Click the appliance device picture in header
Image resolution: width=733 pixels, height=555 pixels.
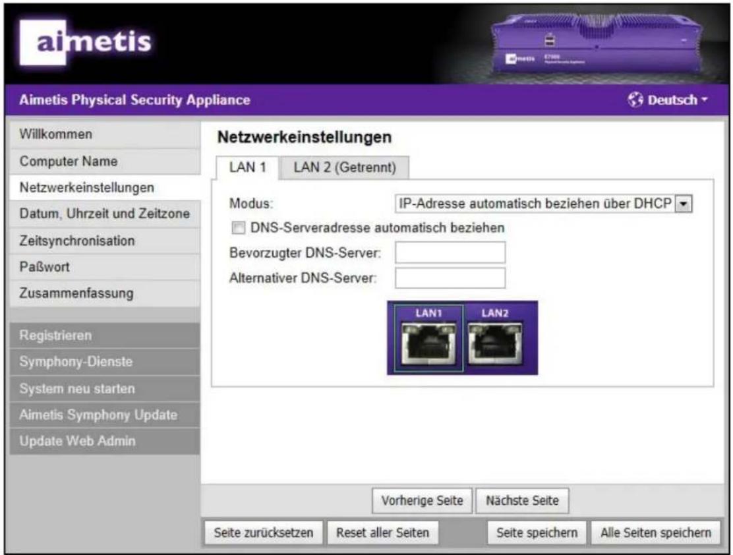point(597,44)
